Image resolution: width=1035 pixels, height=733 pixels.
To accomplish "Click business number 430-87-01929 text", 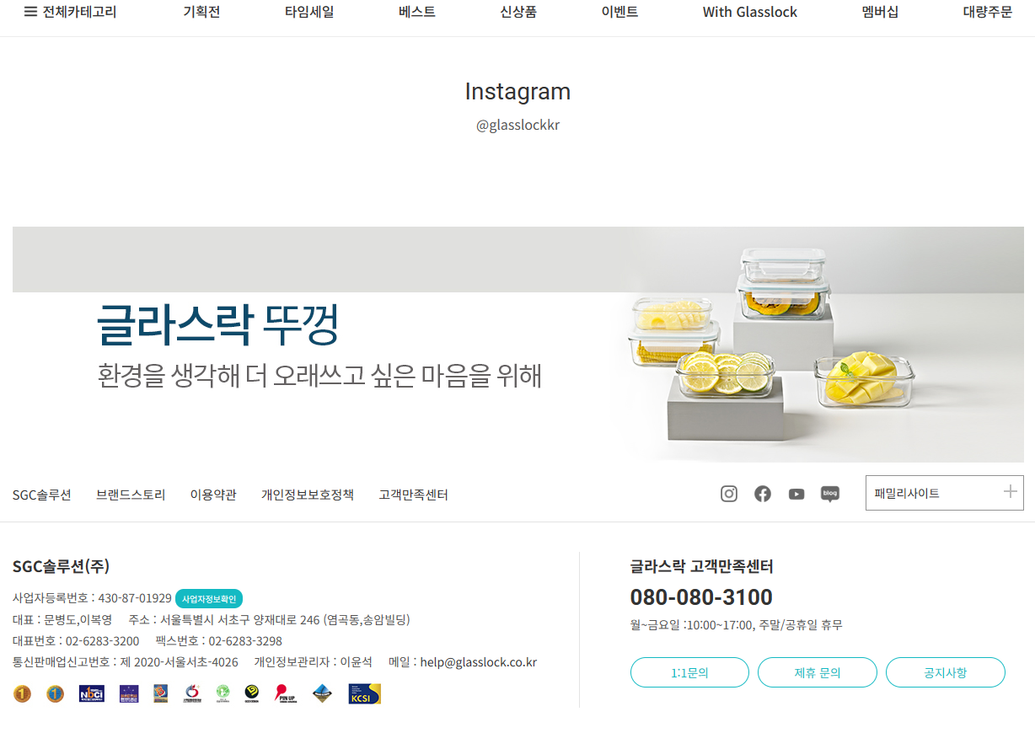I will tap(135, 598).
